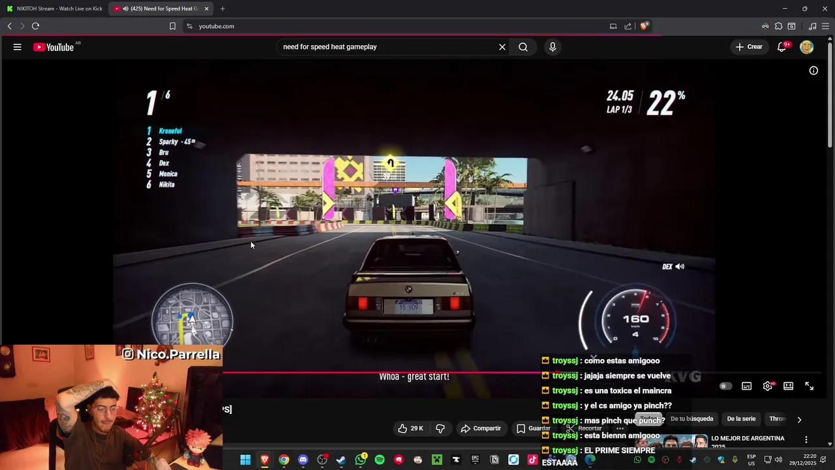Click the Compartir share button

coord(481,428)
